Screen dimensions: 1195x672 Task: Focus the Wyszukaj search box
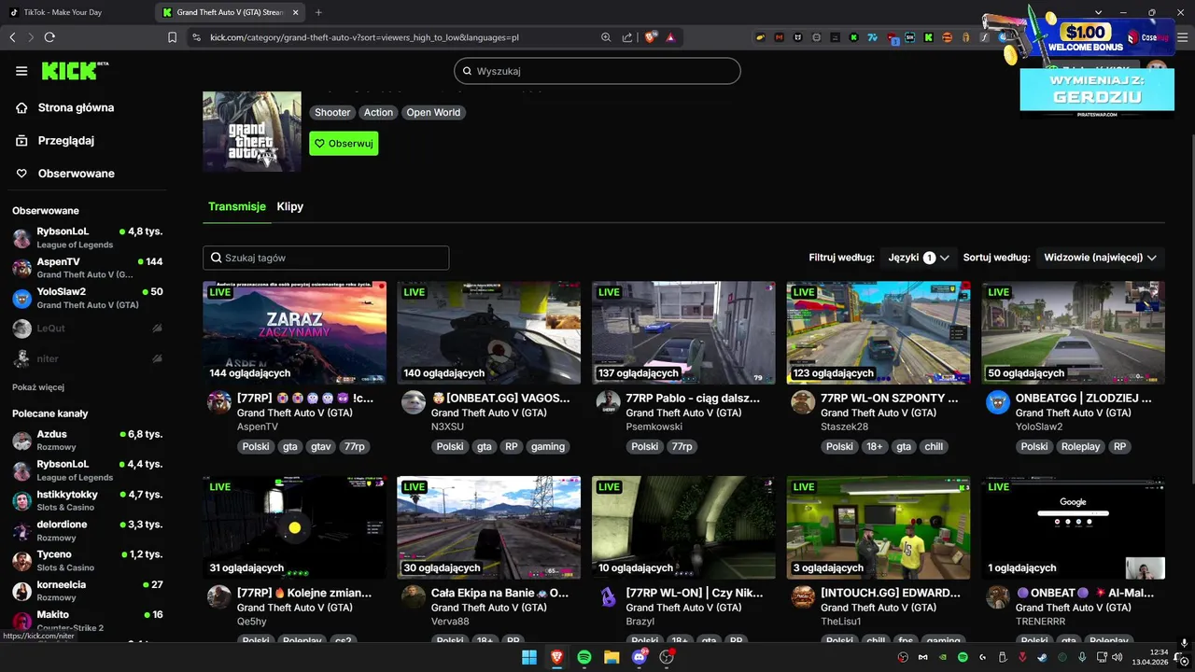pyautogui.click(x=597, y=71)
